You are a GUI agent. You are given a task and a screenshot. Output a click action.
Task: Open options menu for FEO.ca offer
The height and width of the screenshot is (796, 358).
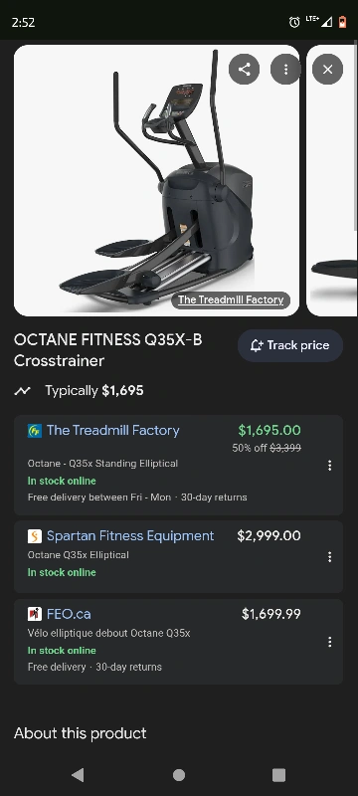(x=329, y=642)
